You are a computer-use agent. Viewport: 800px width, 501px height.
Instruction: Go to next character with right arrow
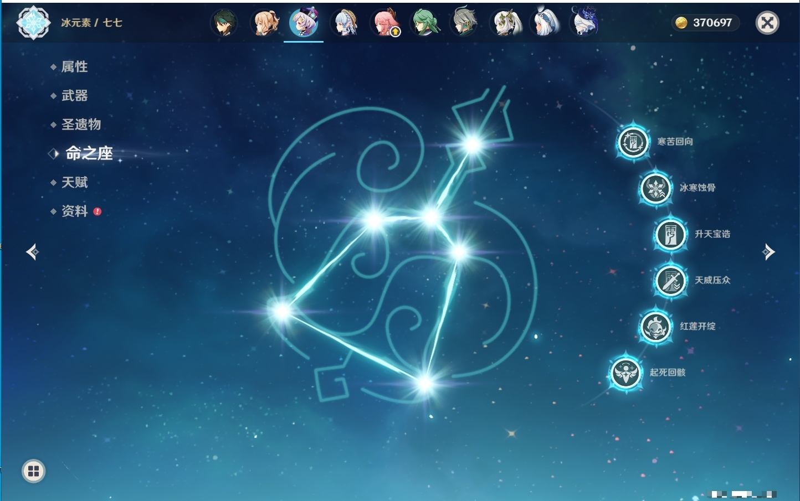coord(768,252)
